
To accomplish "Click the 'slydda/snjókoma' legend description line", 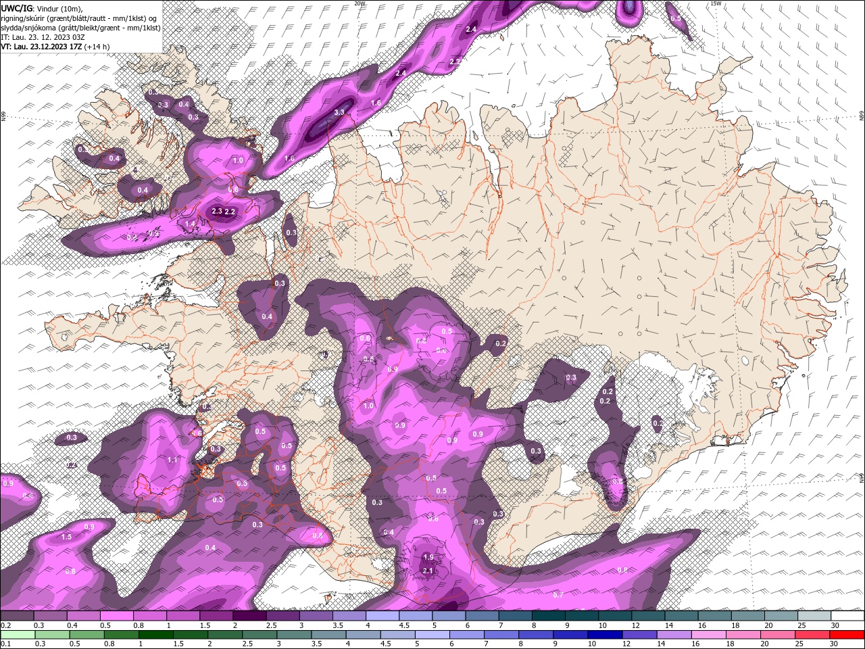I will point(80,28).
